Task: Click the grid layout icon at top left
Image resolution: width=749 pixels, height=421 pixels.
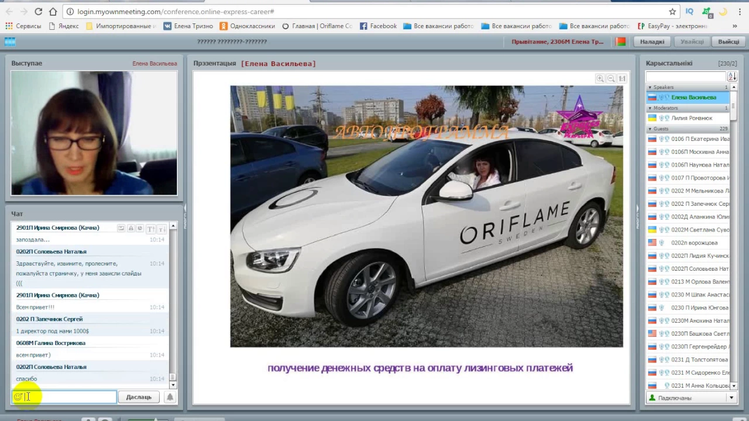Action: (x=10, y=42)
